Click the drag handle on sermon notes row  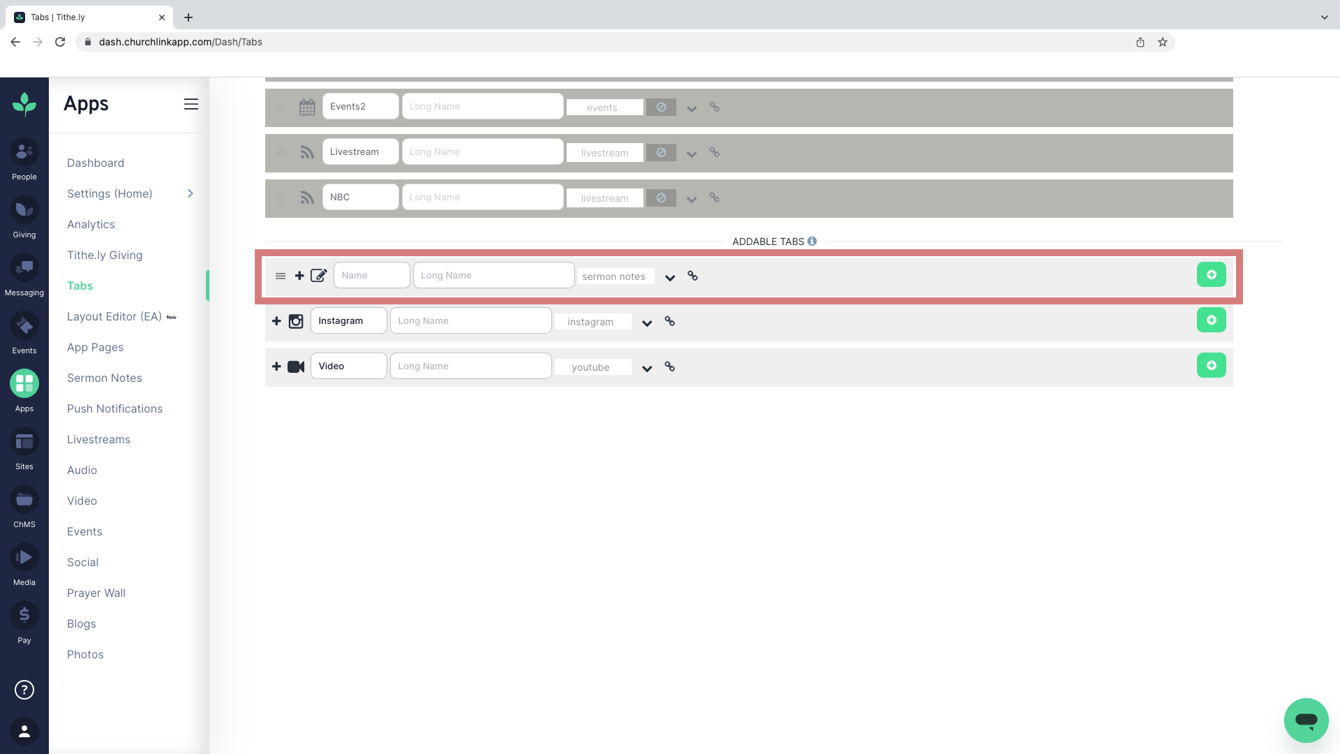[281, 276]
